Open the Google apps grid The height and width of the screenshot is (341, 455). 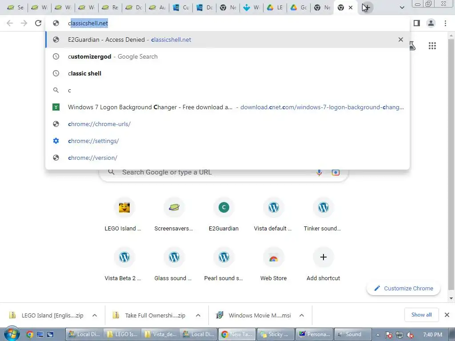(432, 46)
